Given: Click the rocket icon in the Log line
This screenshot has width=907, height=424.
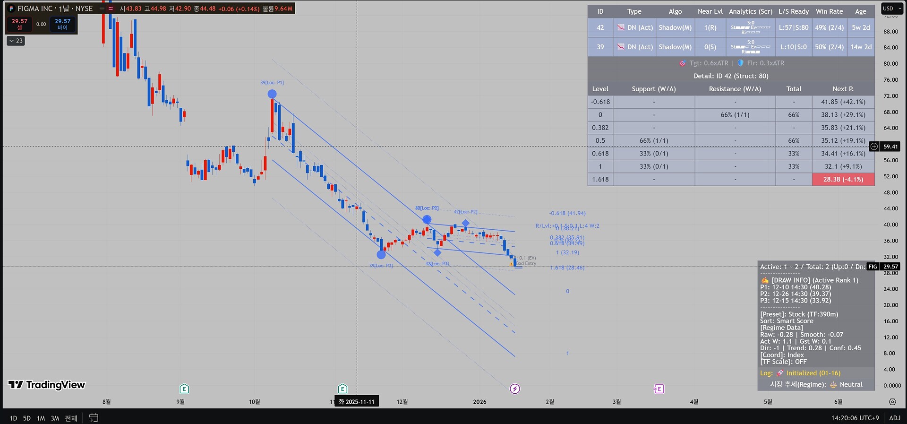Looking at the screenshot, I should 780,373.
